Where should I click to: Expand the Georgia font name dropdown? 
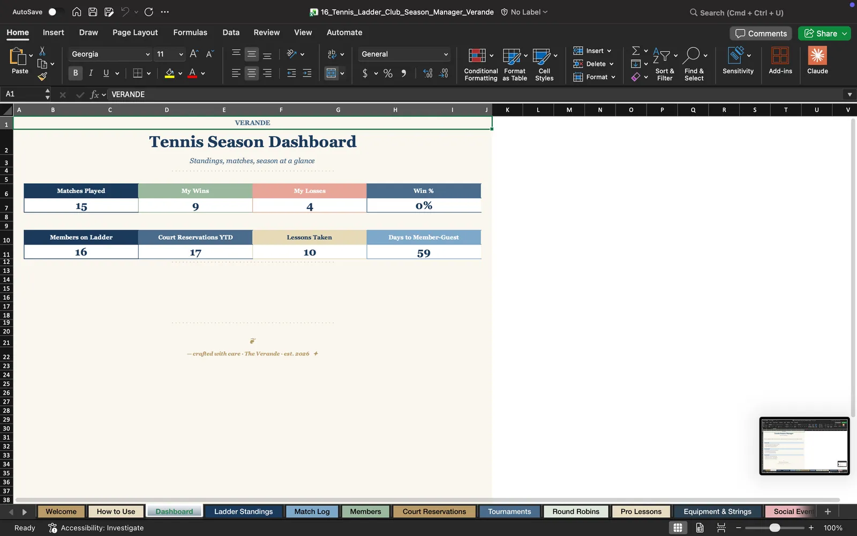coord(148,54)
